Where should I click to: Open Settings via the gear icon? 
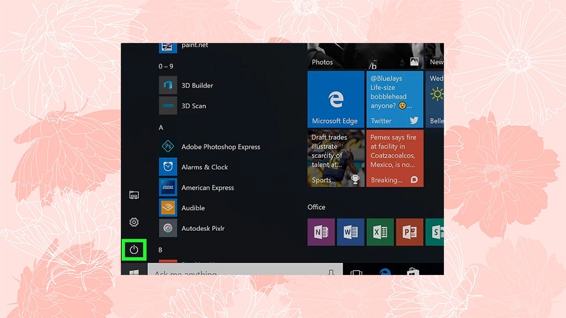[134, 222]
